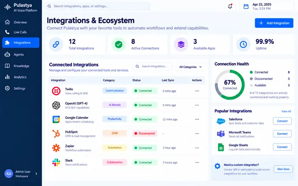
Task: Click the 'OpenAI (GPT-4)' integration name
Action: pyautogui.click(x=76, y=103)
